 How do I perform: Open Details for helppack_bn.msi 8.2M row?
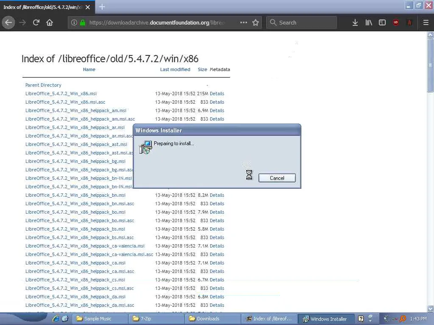[217, 195]
